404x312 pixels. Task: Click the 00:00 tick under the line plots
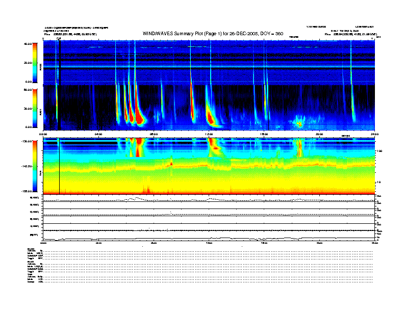(x=43, y=243)
